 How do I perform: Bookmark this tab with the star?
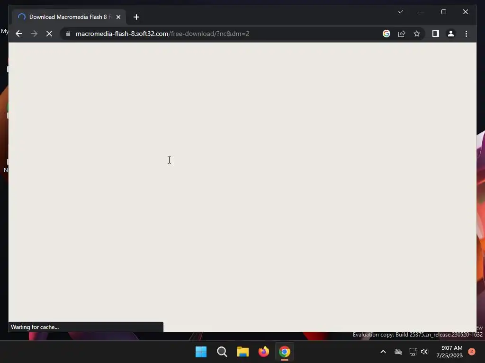click(x=417, y=34)
